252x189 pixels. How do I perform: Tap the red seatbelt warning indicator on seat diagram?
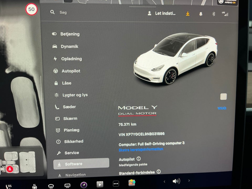[10, 169]
